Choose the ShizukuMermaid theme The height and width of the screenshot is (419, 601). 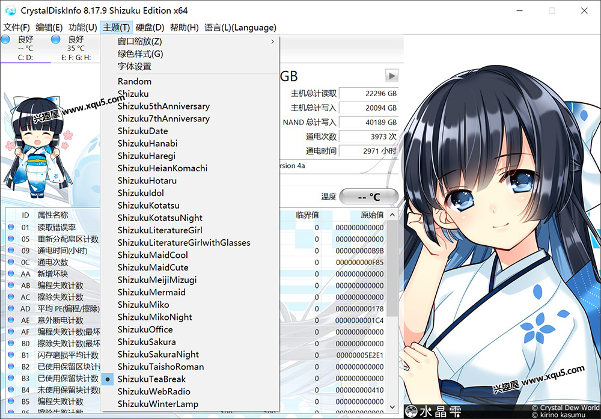(x=190, y=292)
